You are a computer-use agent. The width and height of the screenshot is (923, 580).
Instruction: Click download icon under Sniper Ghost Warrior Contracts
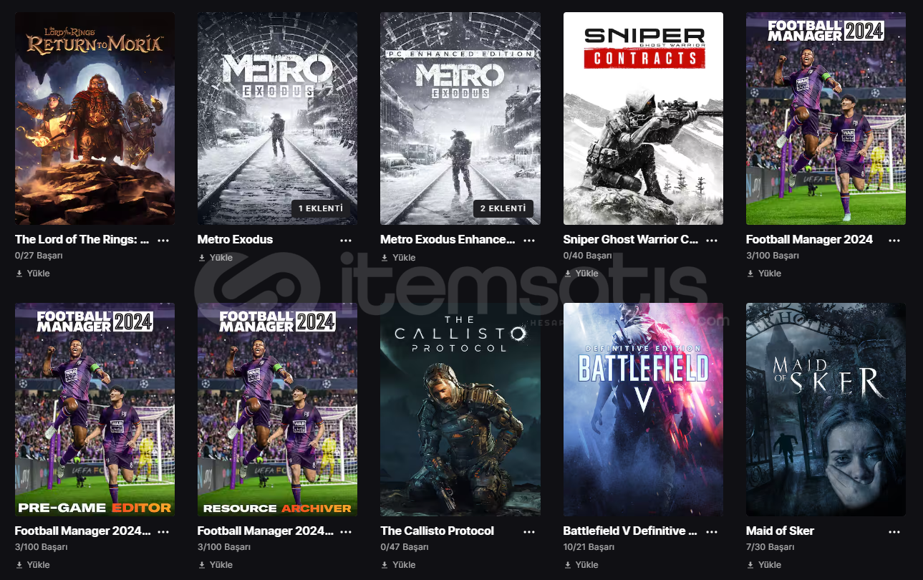pos(568,274)
